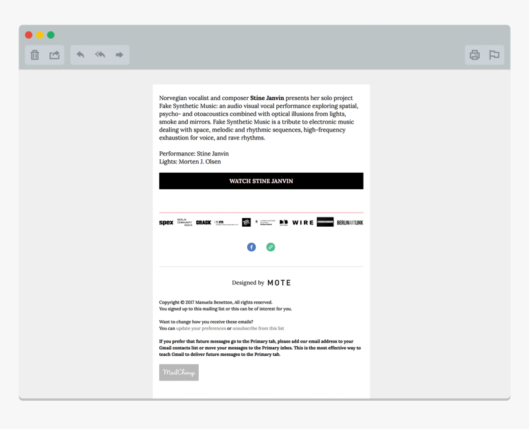Click 'unsubscribe from this list'

[258, 328]
